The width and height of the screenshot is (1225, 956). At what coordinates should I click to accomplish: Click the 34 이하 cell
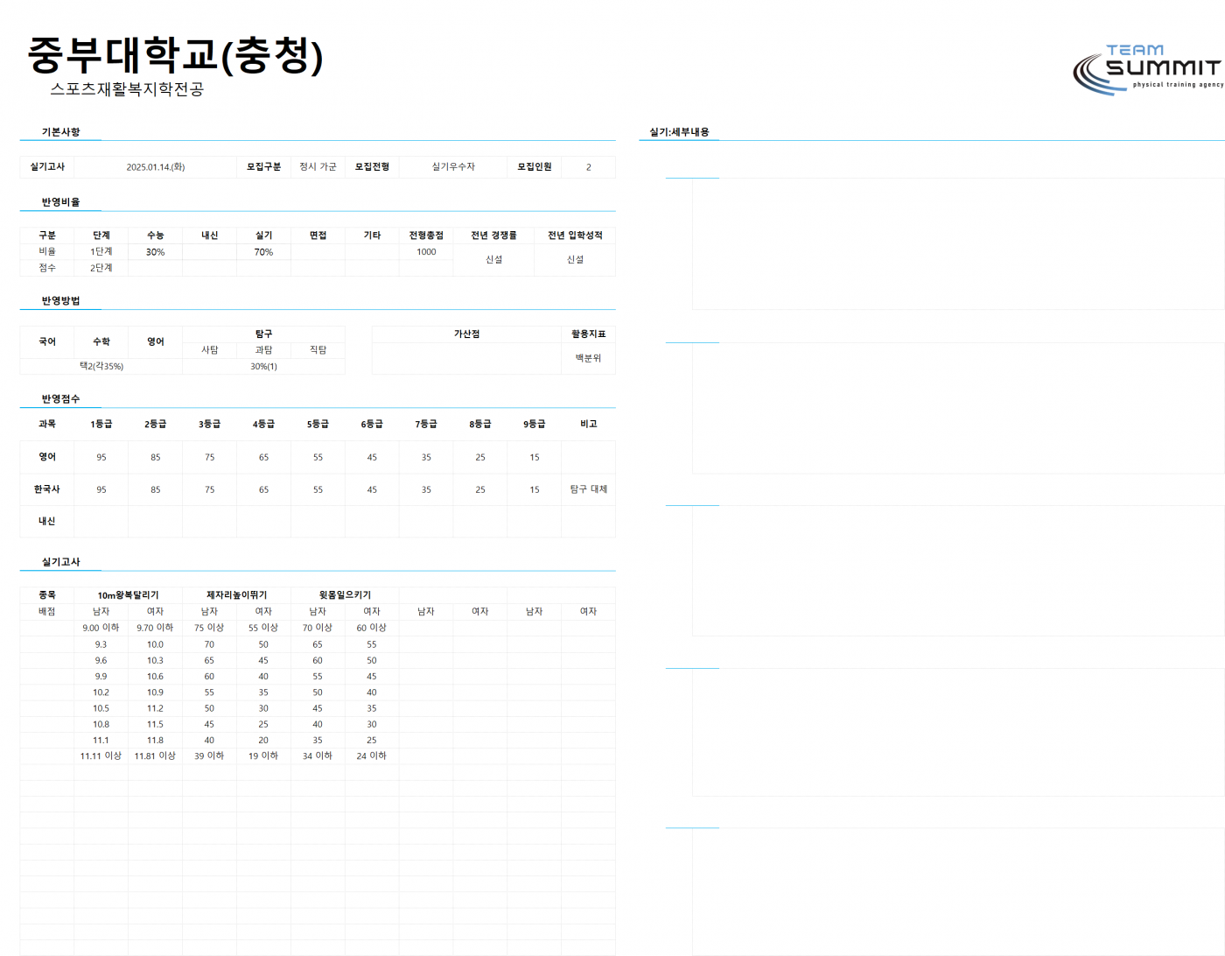click(318, 756)
